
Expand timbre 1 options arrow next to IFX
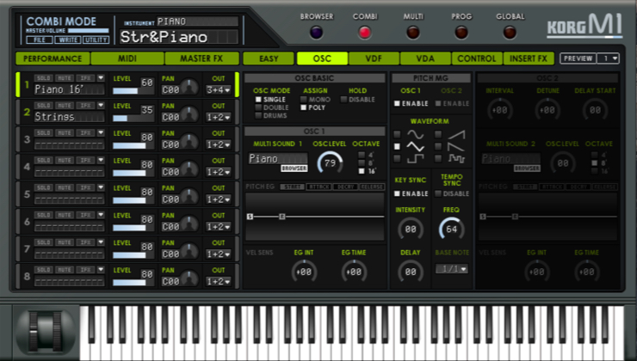click(x=101, y=78)
